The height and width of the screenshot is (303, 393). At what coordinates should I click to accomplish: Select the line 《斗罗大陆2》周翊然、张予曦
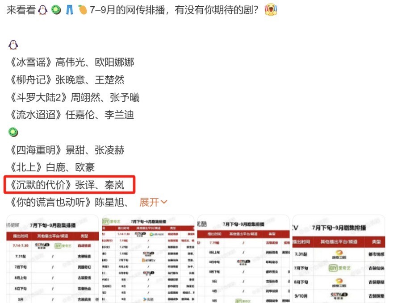pyautogui.click(x=73, y=97)
